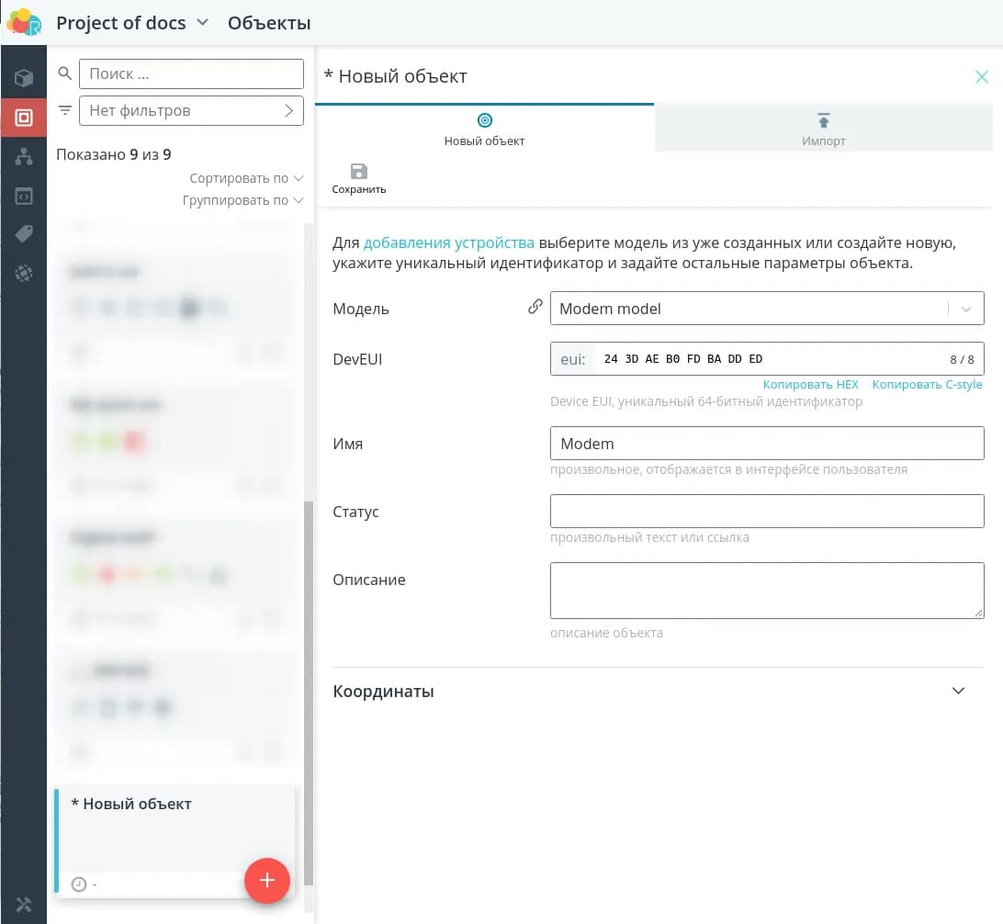Click the link icon beside Model field
The image size is (1003, 924).
535,308
